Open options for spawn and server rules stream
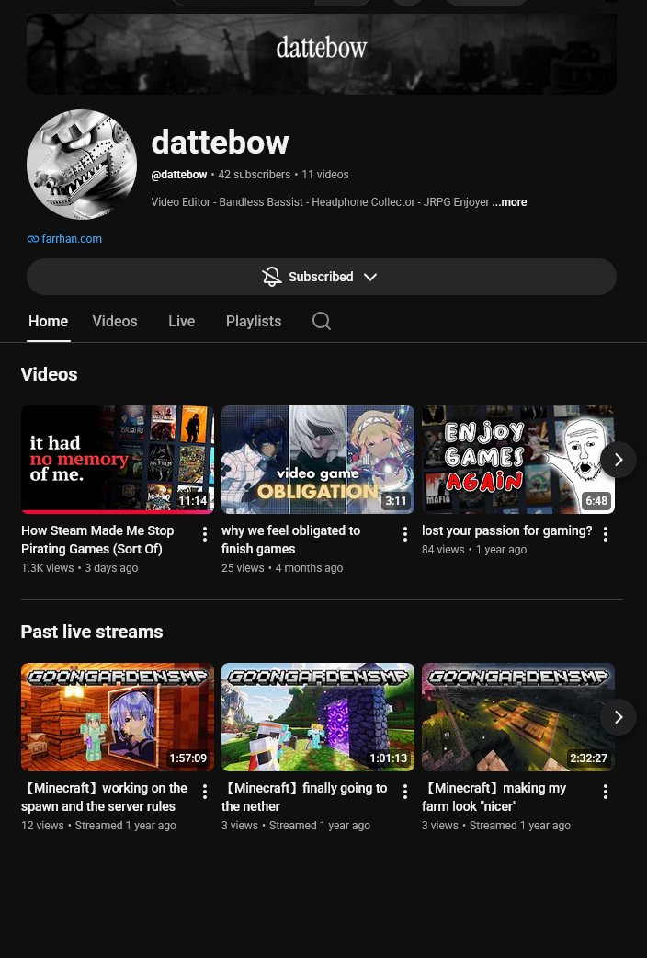The image size is (647, 958). pos(205,792)
